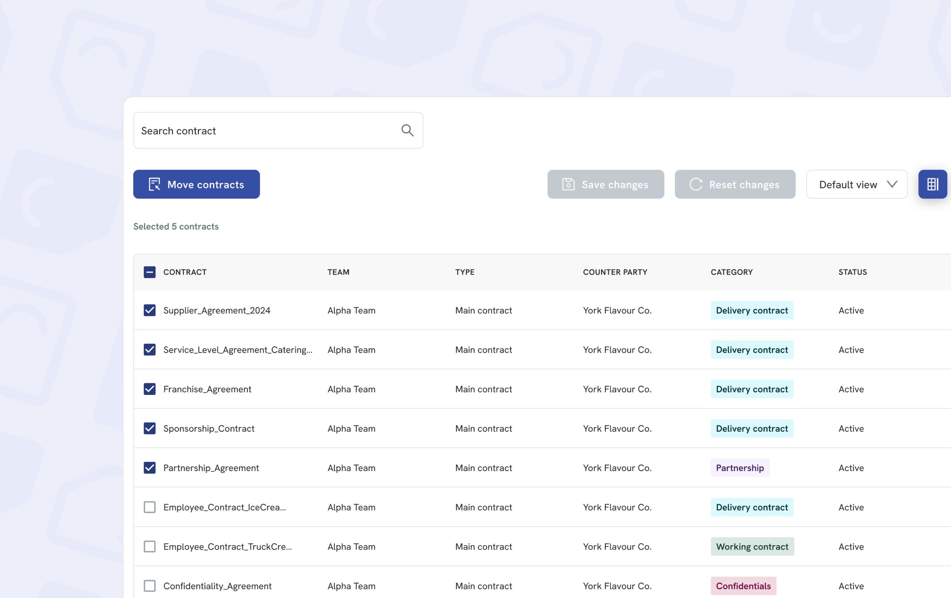Click the Confidentials category tag
Viewport: 951px width, 598px height.
click(x=743, y=586)
